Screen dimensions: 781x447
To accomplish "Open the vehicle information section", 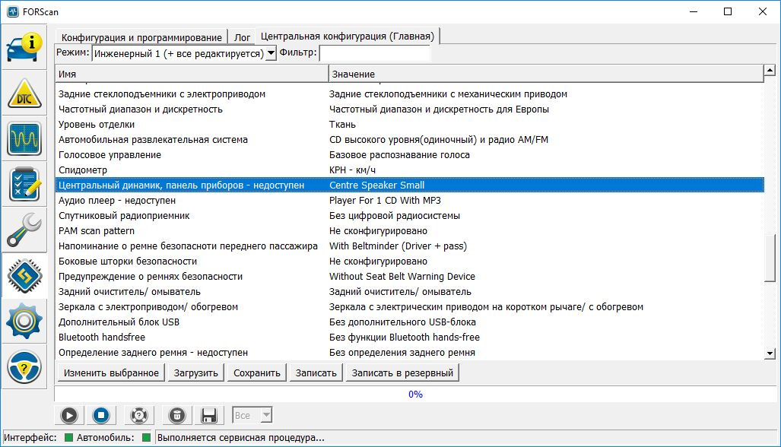I will 24,47.
